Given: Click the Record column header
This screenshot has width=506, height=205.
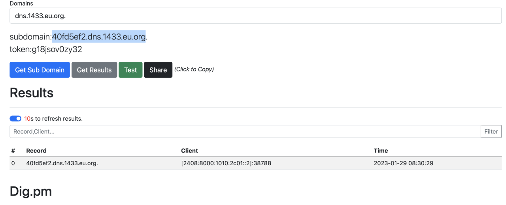Looking at the screenshot, I should (36, 151).
